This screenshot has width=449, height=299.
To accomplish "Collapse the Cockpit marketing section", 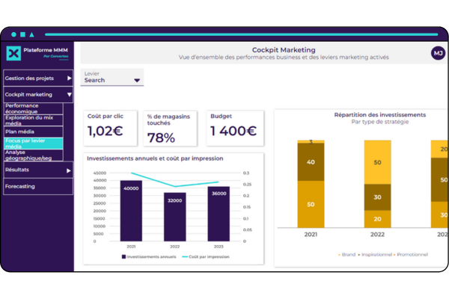I will [69, 95].
